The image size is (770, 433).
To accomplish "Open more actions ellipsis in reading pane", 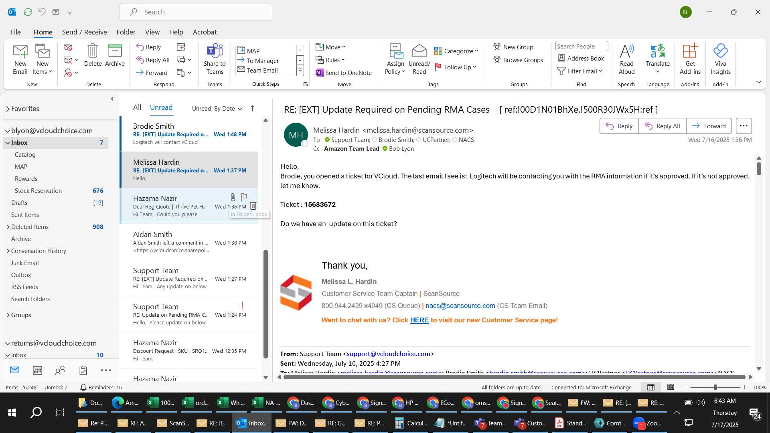I will click(744, 126).
